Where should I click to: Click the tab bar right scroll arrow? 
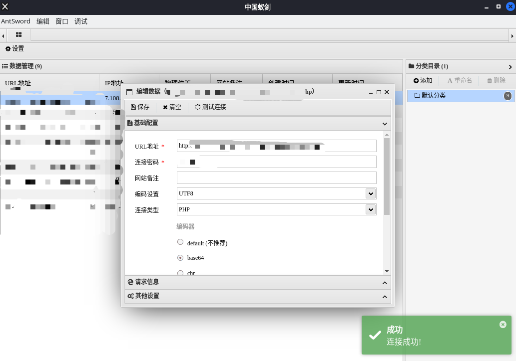point(512,36)
